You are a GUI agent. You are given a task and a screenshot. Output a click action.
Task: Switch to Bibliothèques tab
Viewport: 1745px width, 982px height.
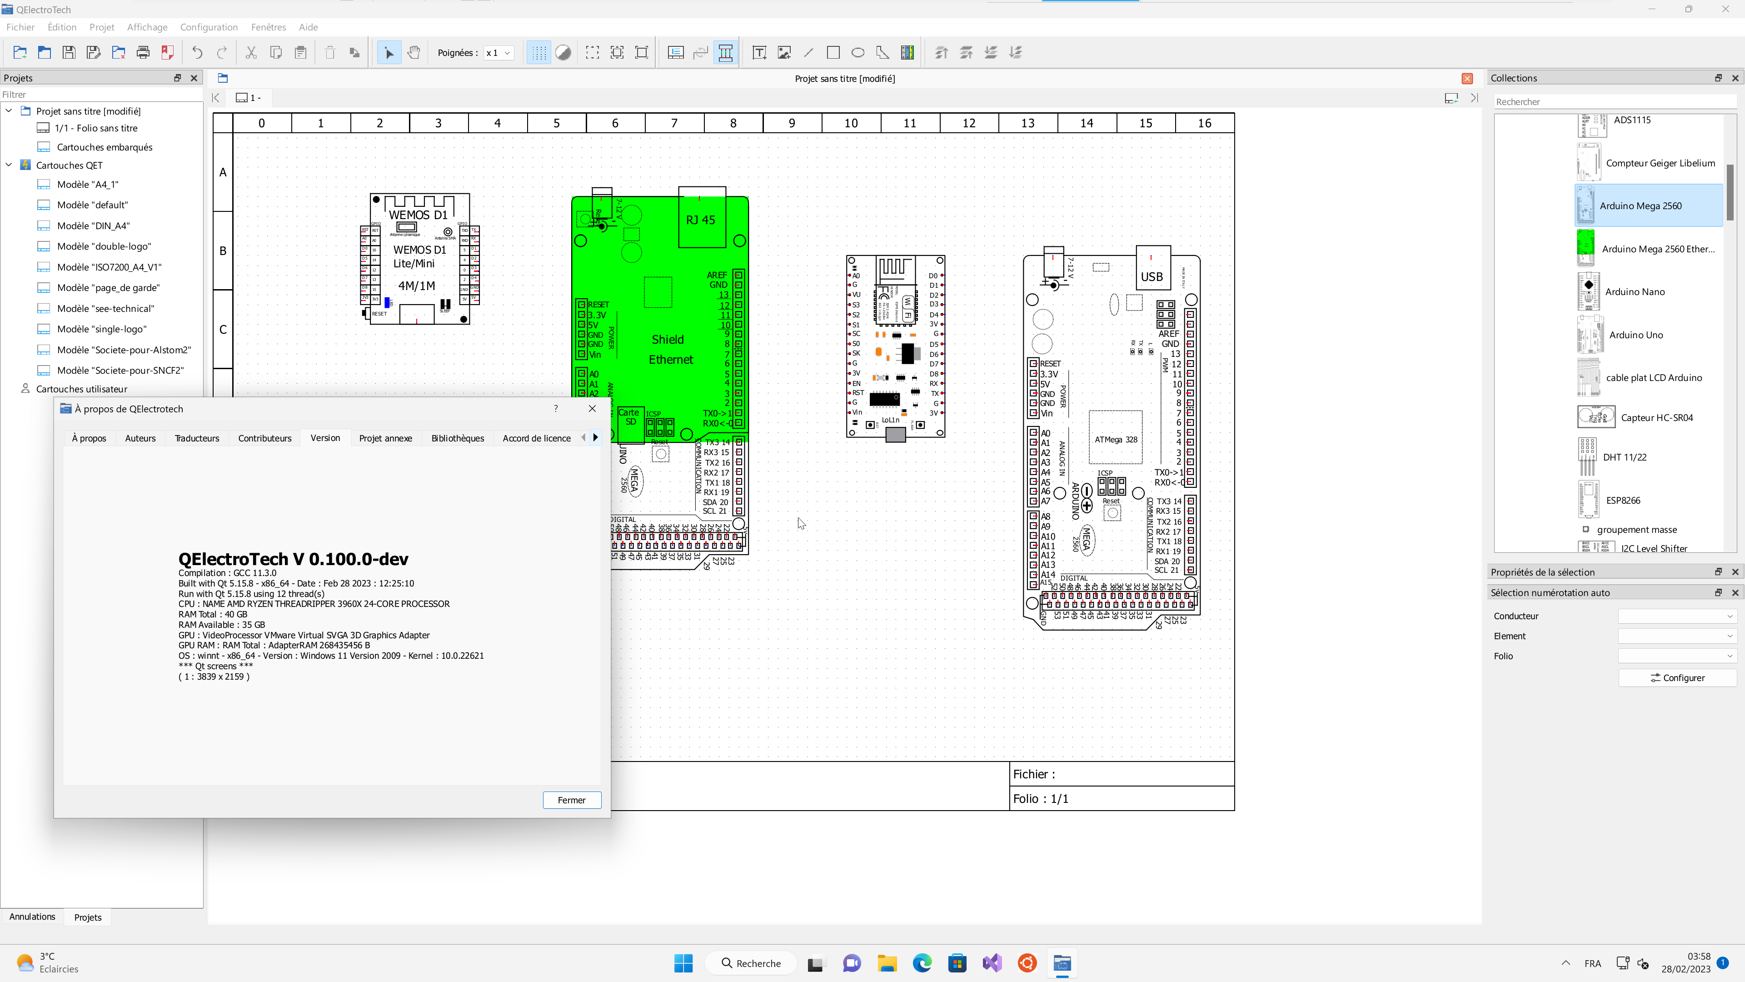(458, 438)
